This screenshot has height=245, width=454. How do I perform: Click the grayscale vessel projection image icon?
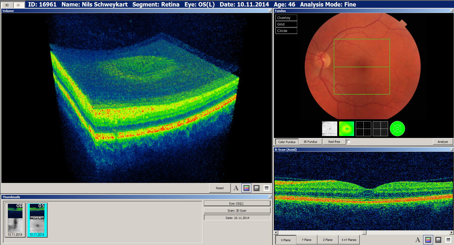tap(329, 128)
